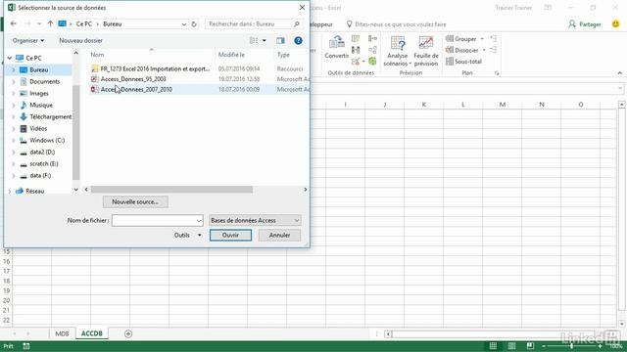Switch to Page Break Preview in status bar

[x=530, y=346]
